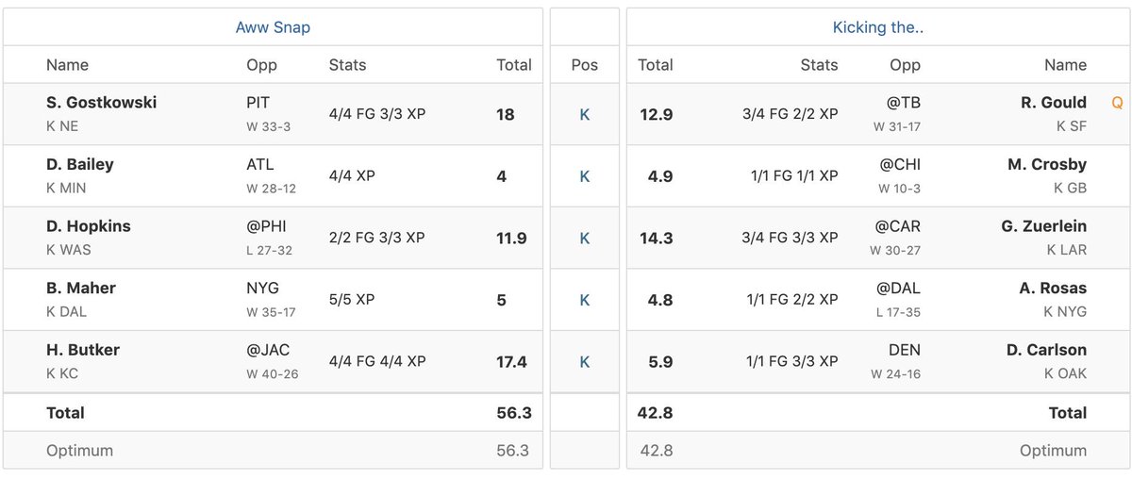Click the Pos column header

pyautogui.click(x=585, y=65)
